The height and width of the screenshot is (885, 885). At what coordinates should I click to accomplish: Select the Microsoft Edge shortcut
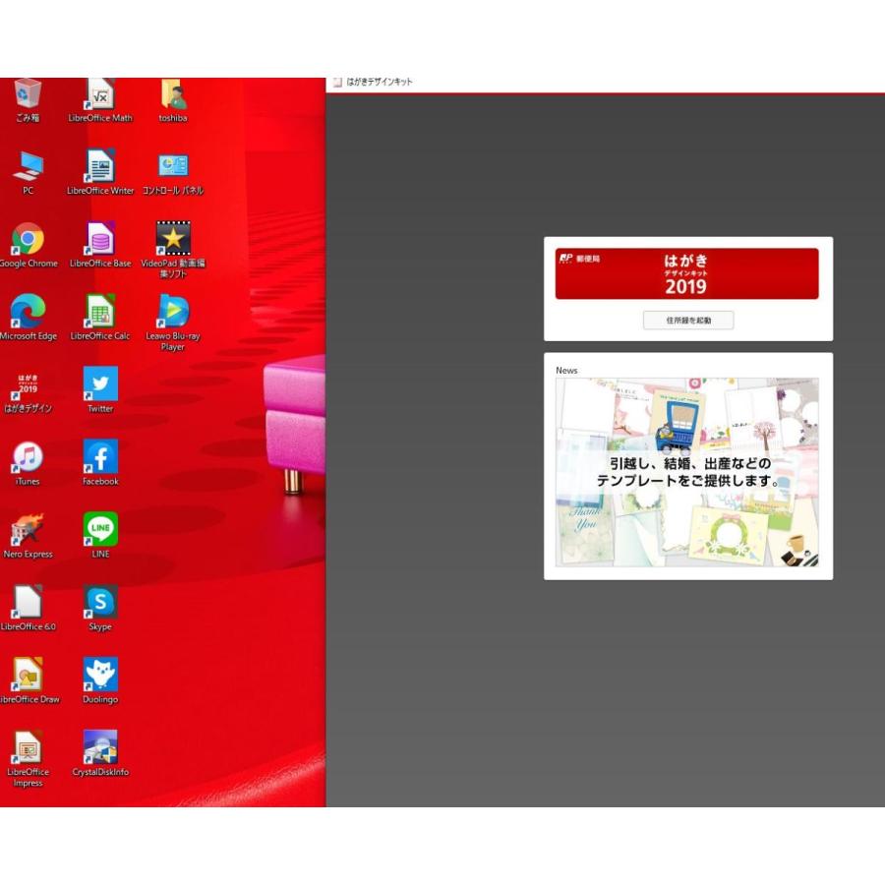click(x=28, y=313)
